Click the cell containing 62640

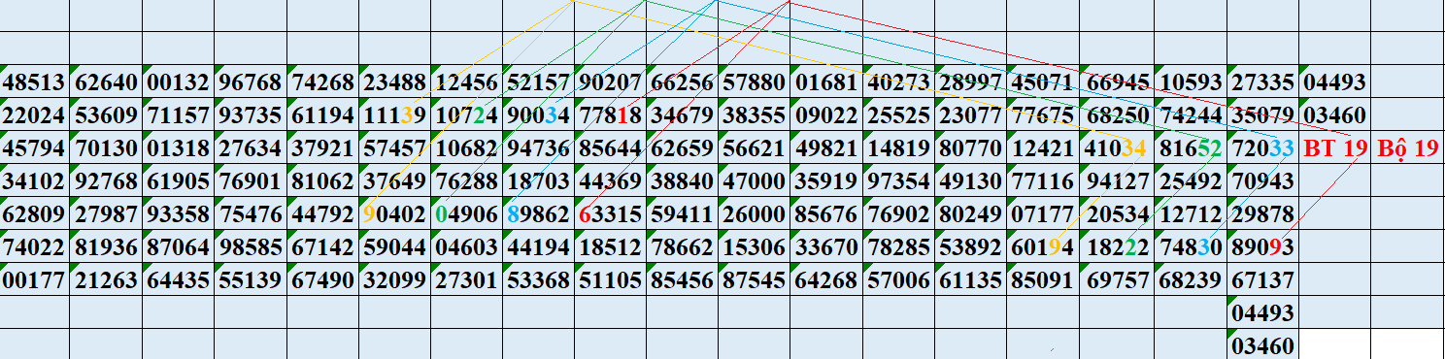point(107,82)
